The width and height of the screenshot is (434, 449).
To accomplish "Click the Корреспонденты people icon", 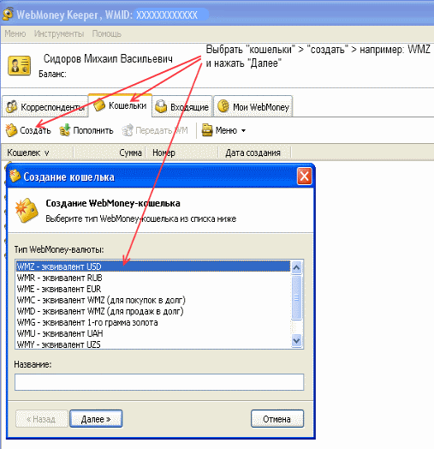I will tap(12, 106).
